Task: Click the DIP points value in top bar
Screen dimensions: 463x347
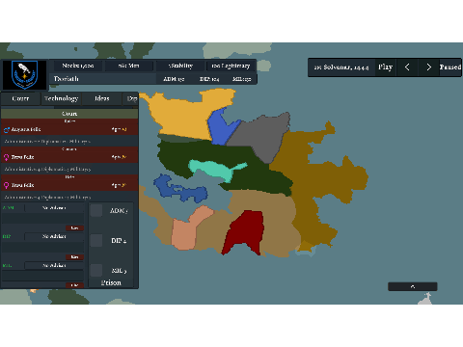Action: click(209, 79)
